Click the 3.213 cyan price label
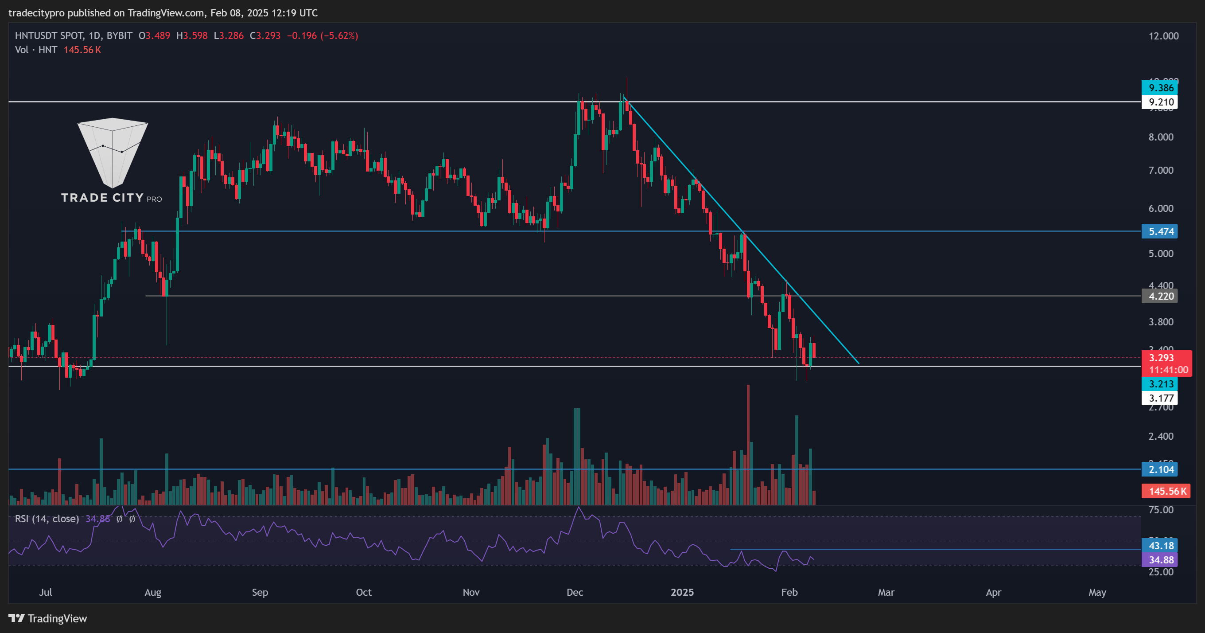 click(1160, 384)
